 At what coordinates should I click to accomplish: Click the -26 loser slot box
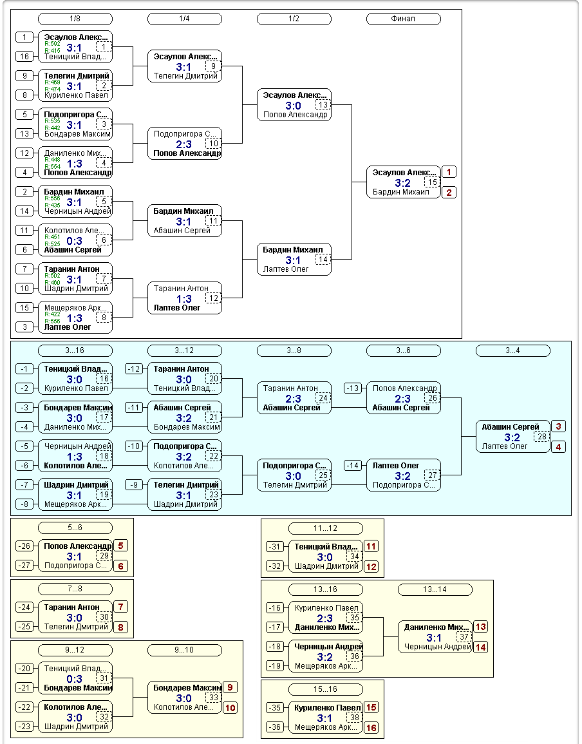24,546
